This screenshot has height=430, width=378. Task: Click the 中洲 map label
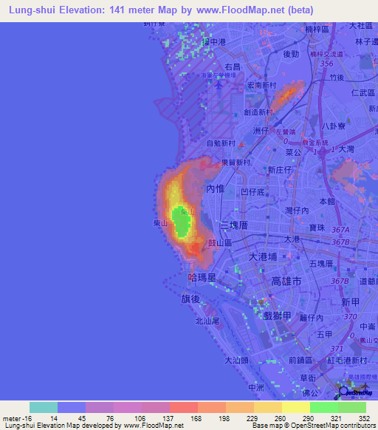256,387
